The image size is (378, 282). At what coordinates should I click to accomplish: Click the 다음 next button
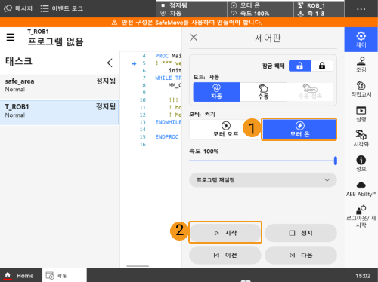click(301, 255)
